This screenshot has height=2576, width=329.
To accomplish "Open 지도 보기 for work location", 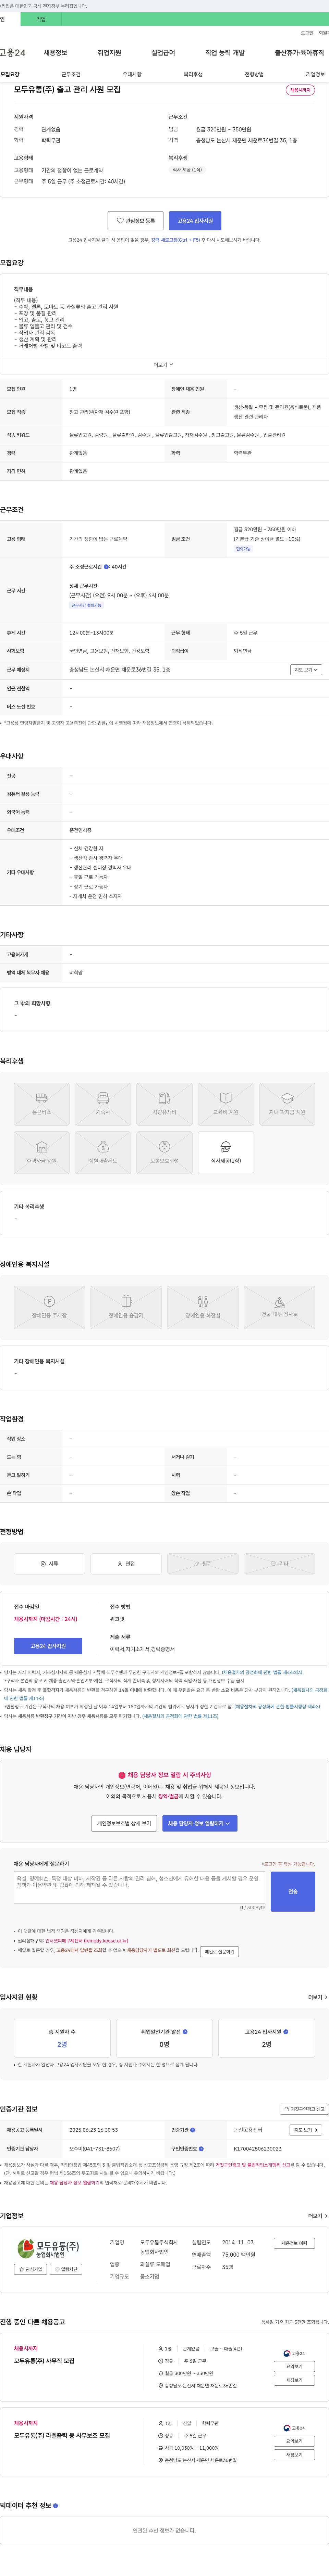I will click(306, 670).
